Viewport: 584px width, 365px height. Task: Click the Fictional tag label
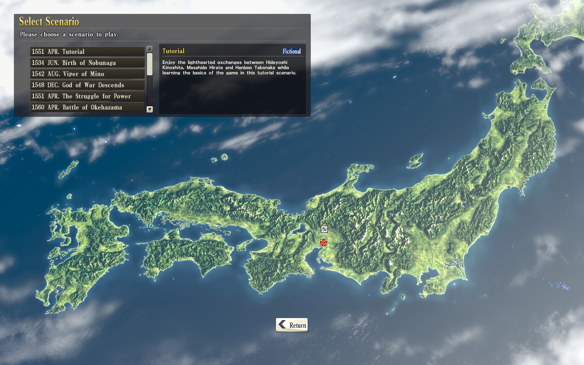point(292,51)
